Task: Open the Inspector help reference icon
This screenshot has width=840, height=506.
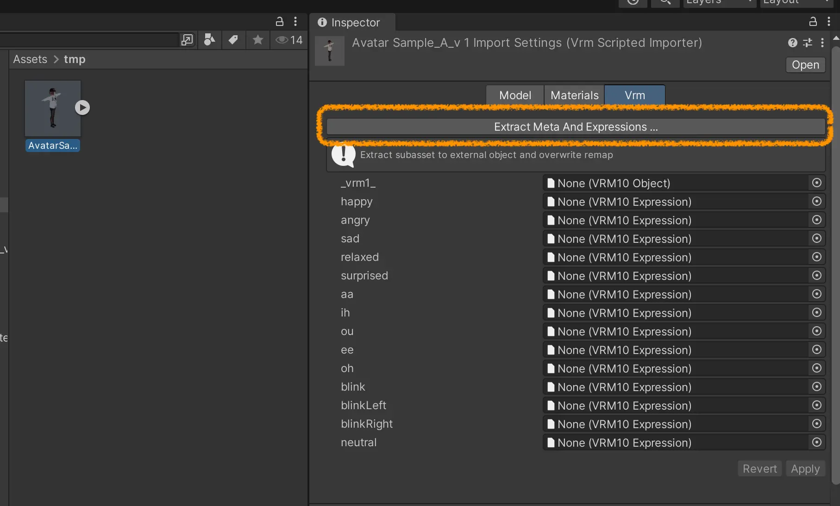Action: tap(792, 43)
